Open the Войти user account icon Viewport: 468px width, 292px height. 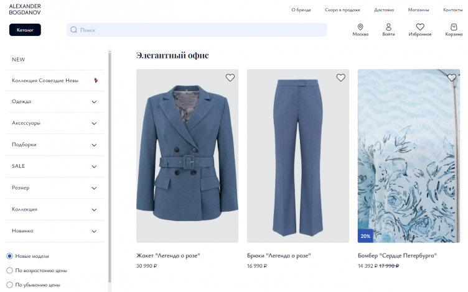coord(388,27)
